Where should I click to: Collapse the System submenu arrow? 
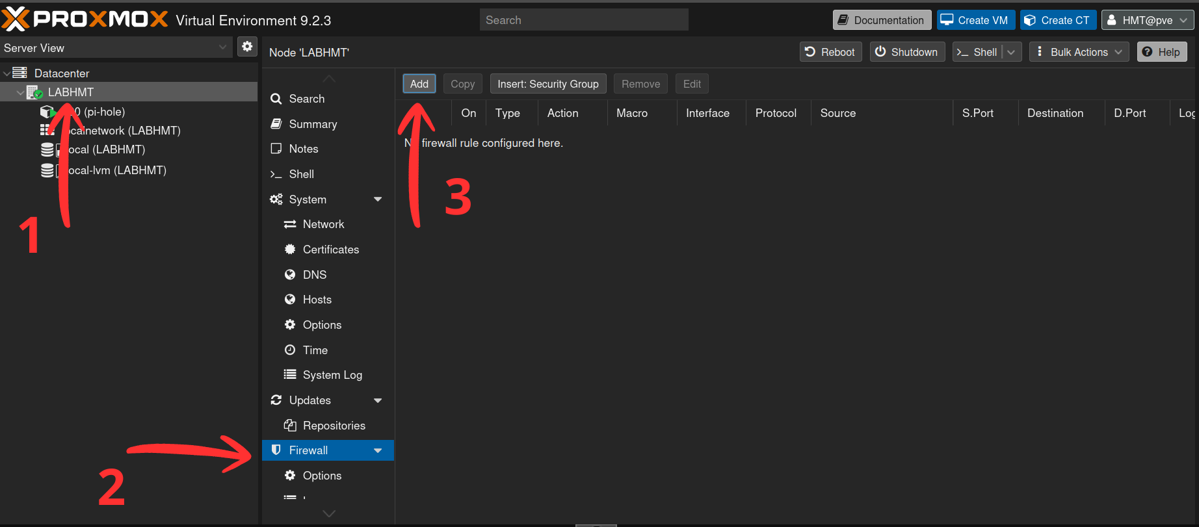(x=378, y=199)
